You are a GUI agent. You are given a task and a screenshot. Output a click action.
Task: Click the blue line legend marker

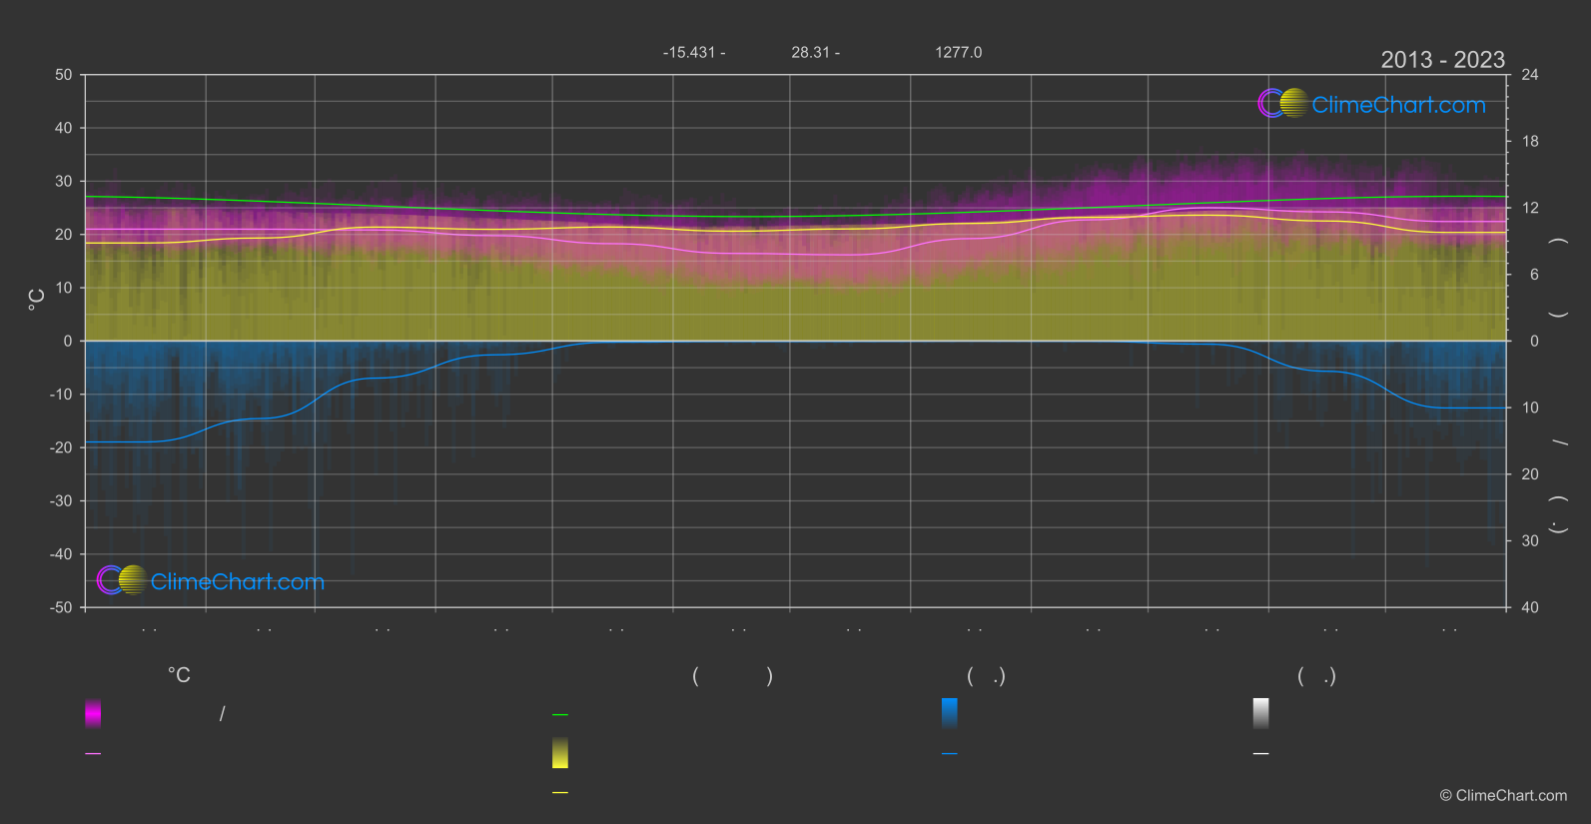pos(949,754)
